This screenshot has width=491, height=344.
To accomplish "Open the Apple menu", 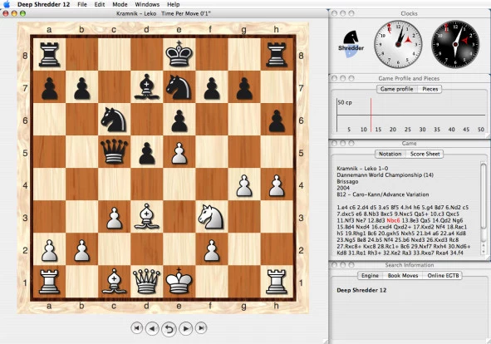I will (7, 4).
